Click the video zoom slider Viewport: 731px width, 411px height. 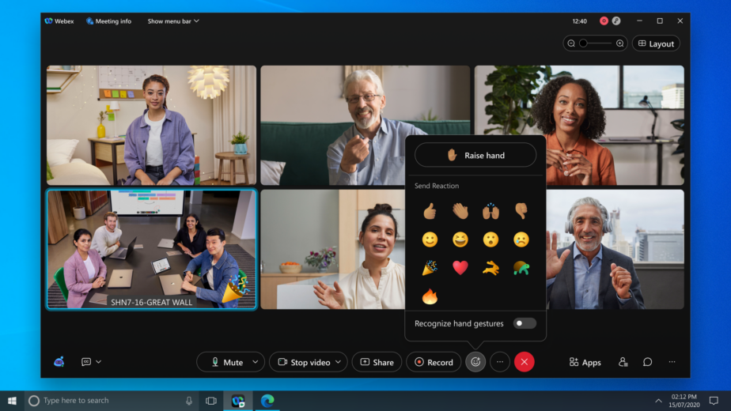595,43
